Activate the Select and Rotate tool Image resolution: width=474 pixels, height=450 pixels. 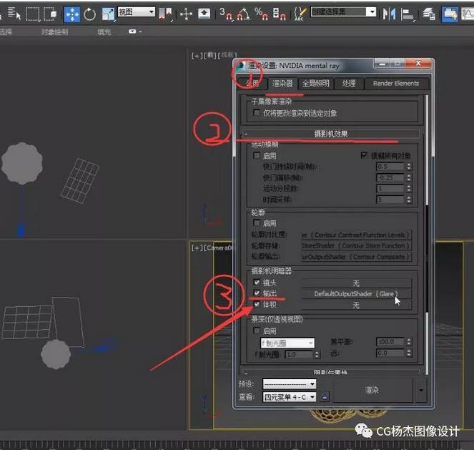[x=90, y=14]
